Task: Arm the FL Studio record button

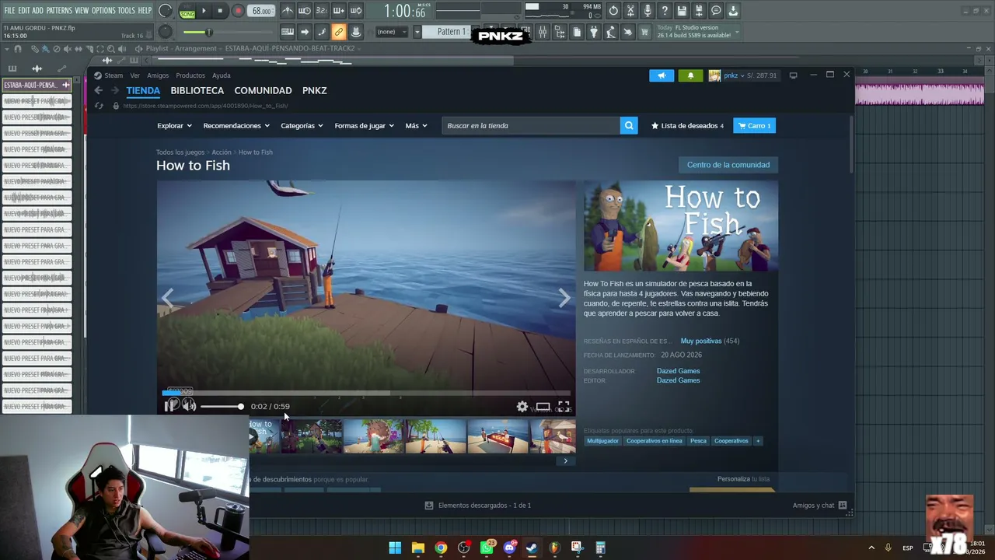Action: click(x=239, y=11)
